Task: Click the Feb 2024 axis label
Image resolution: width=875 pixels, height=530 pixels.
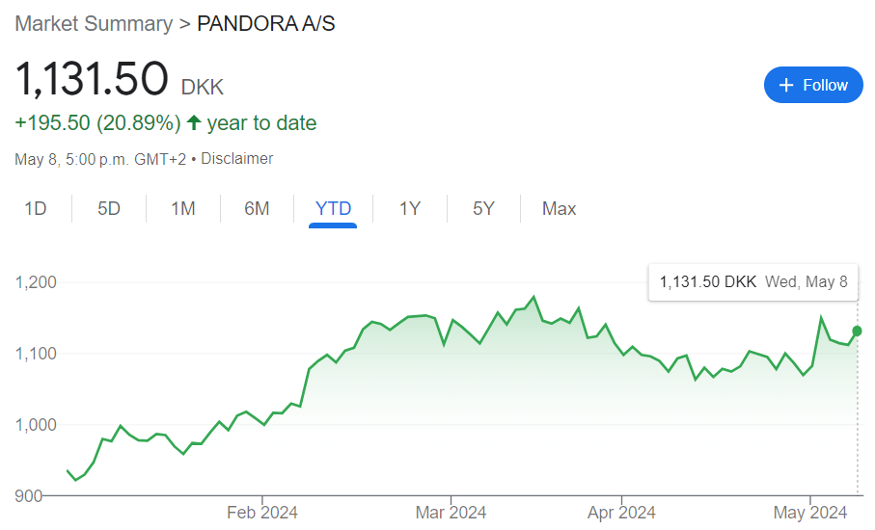Action: 262,513
